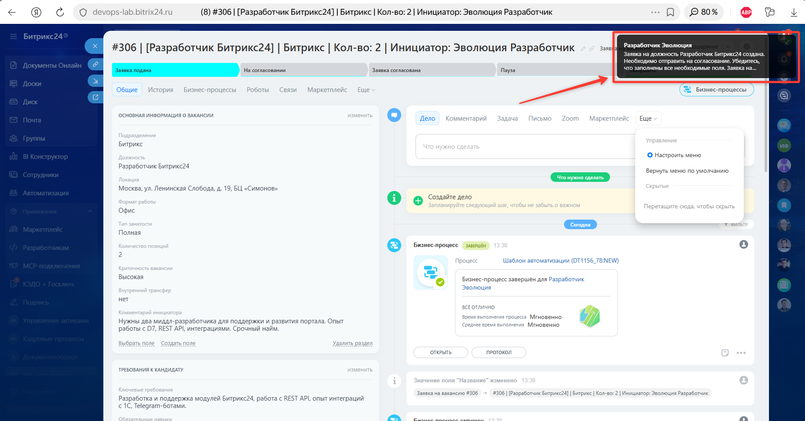Screen dimensions: 805x421
Task: Select the Общие tab
Action: coord(127,90)
